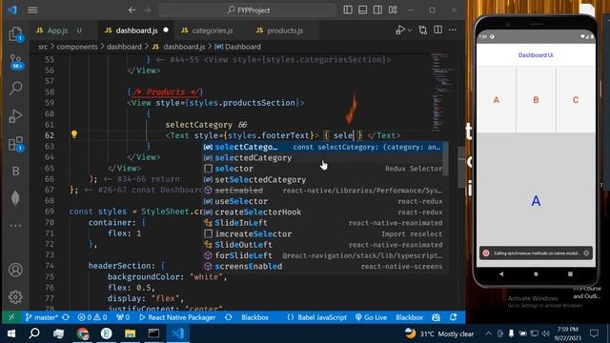Viewport: 610px width, 343px height.
Task: Open the Search view in activity bar
Action: pyautogui.click(x=15, y=89)
